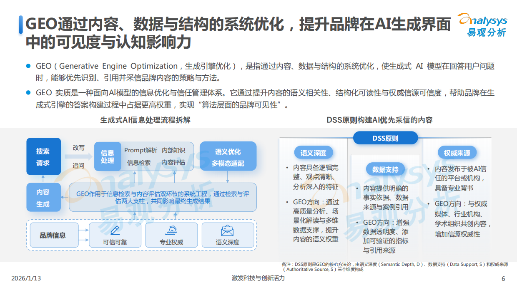Expand the 品牌信息 dashed section
The width and height of the screenshot is (517, 290).
[54, 235]
